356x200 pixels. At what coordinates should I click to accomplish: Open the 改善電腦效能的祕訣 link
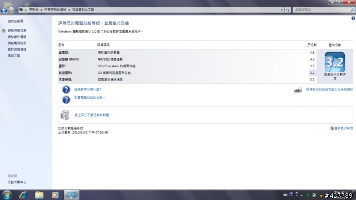click(x=89, y=98)
